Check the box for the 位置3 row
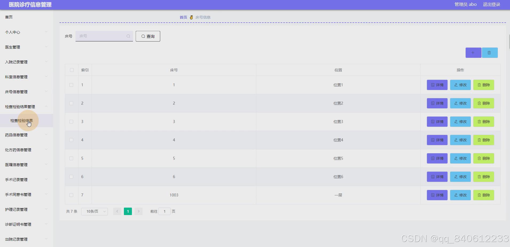This screenshot has height=247, width=510. 71,122
